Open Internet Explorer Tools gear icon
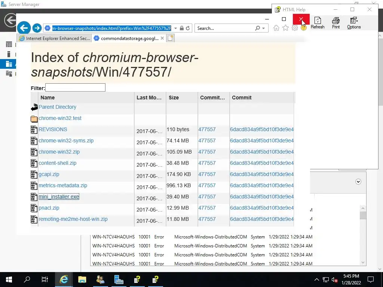This screenshot has height=287, width=383. click(x=295, y=28)
